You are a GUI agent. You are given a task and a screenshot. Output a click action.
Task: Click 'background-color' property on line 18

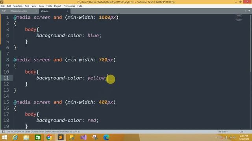tap(59, 120)
